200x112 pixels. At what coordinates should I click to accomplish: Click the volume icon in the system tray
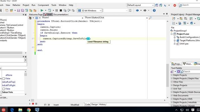pyautogui.click(x=187, y=110)
